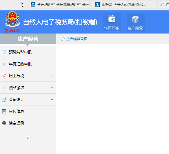Open 生产经营首页 breadcrumb link
The height and width of the screenshot is (154, 169).
pyautogui.click(x=77, y=39)
